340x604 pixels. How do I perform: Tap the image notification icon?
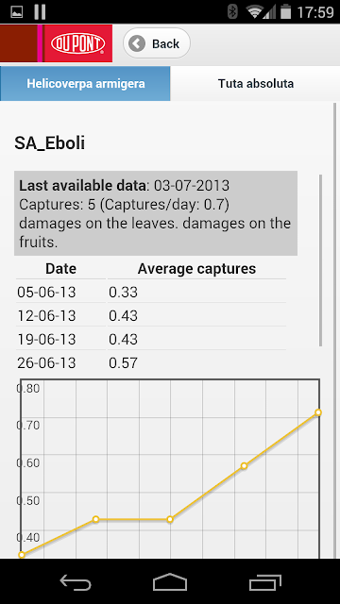tap(16, 11)
